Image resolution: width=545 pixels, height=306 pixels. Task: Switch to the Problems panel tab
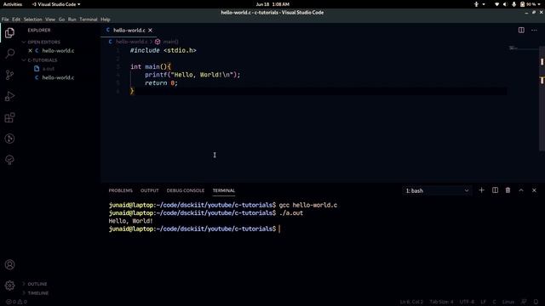tap(121, 190)
